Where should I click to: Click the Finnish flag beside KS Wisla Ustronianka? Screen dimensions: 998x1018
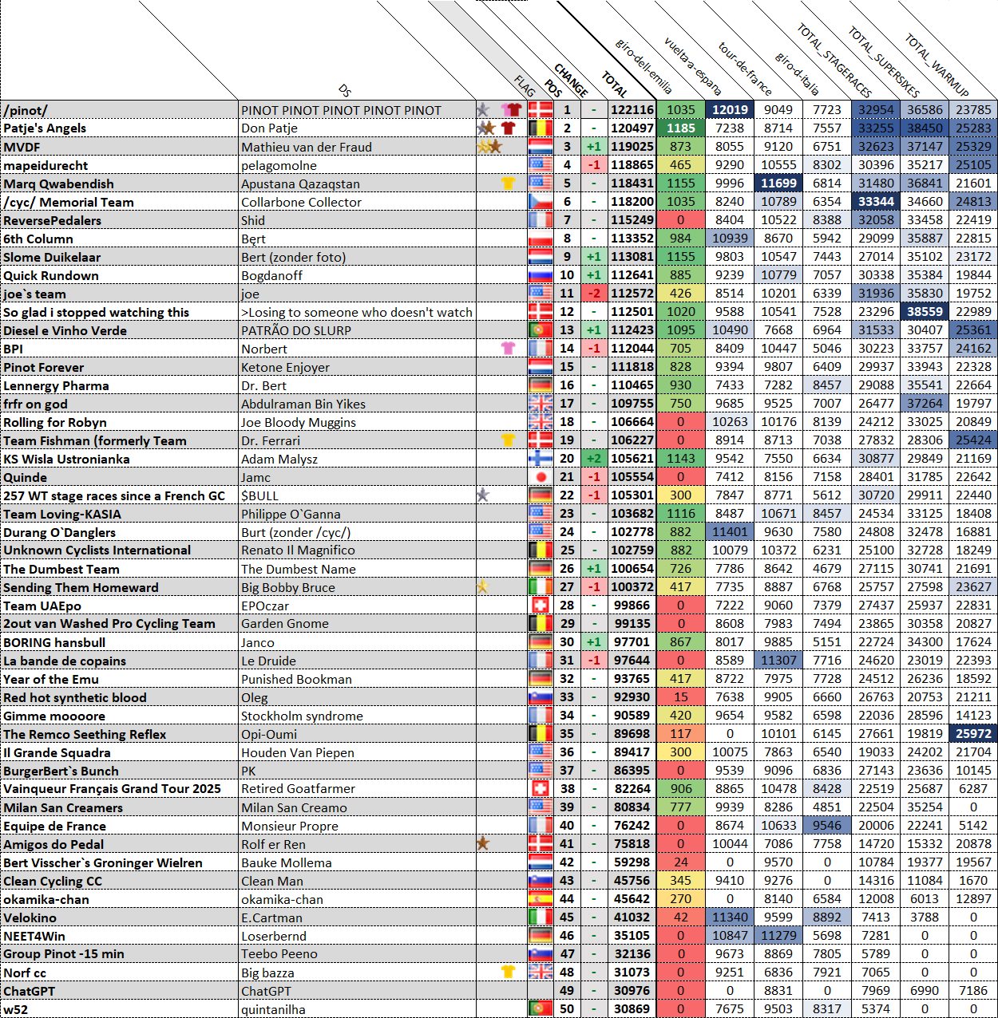pos(541,459)
